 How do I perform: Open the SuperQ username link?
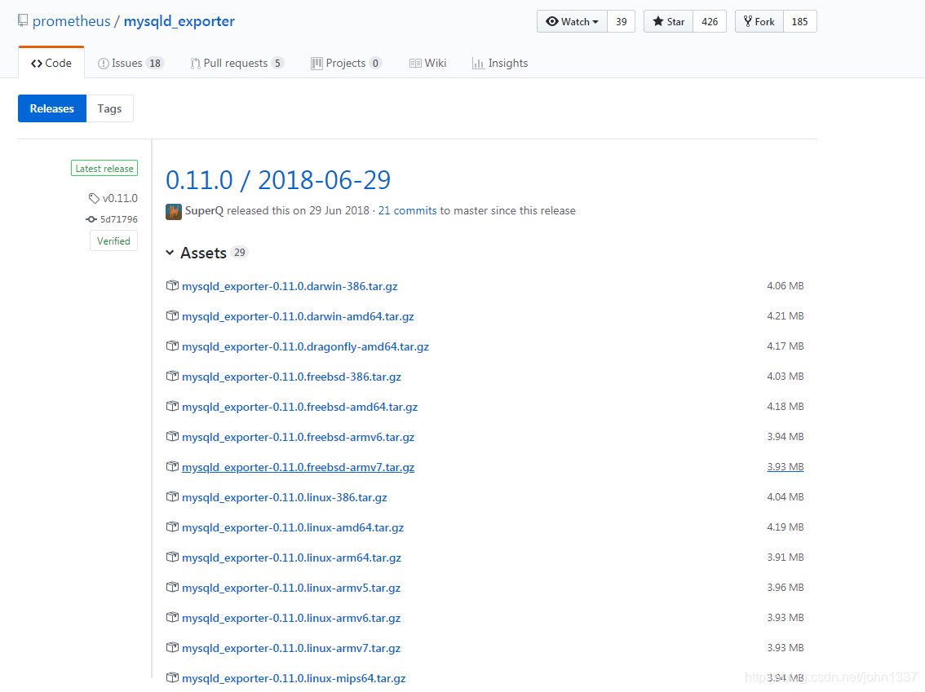click(204, 210)
